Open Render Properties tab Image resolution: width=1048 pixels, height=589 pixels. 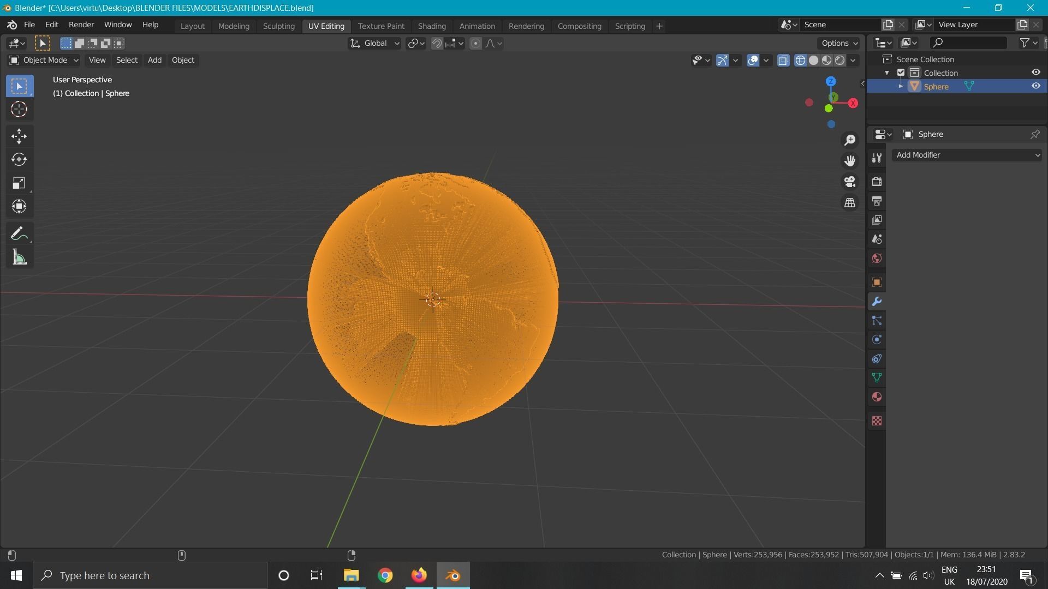[x=877, y=182]
